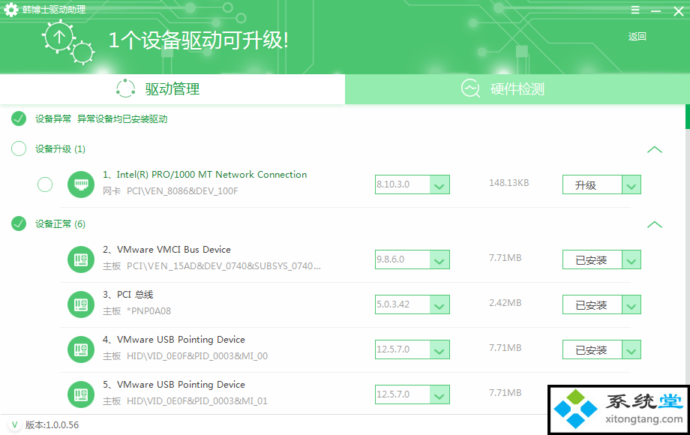Click motherboard icon for HID MI_01 pointing device
The width and height of the screenshot is (690, 435).
pyautogui.click(x=81, y=394)
